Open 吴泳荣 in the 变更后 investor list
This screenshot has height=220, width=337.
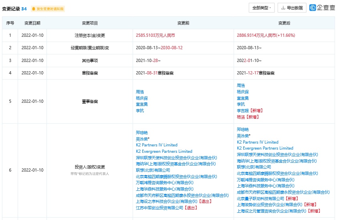[243, 136]
